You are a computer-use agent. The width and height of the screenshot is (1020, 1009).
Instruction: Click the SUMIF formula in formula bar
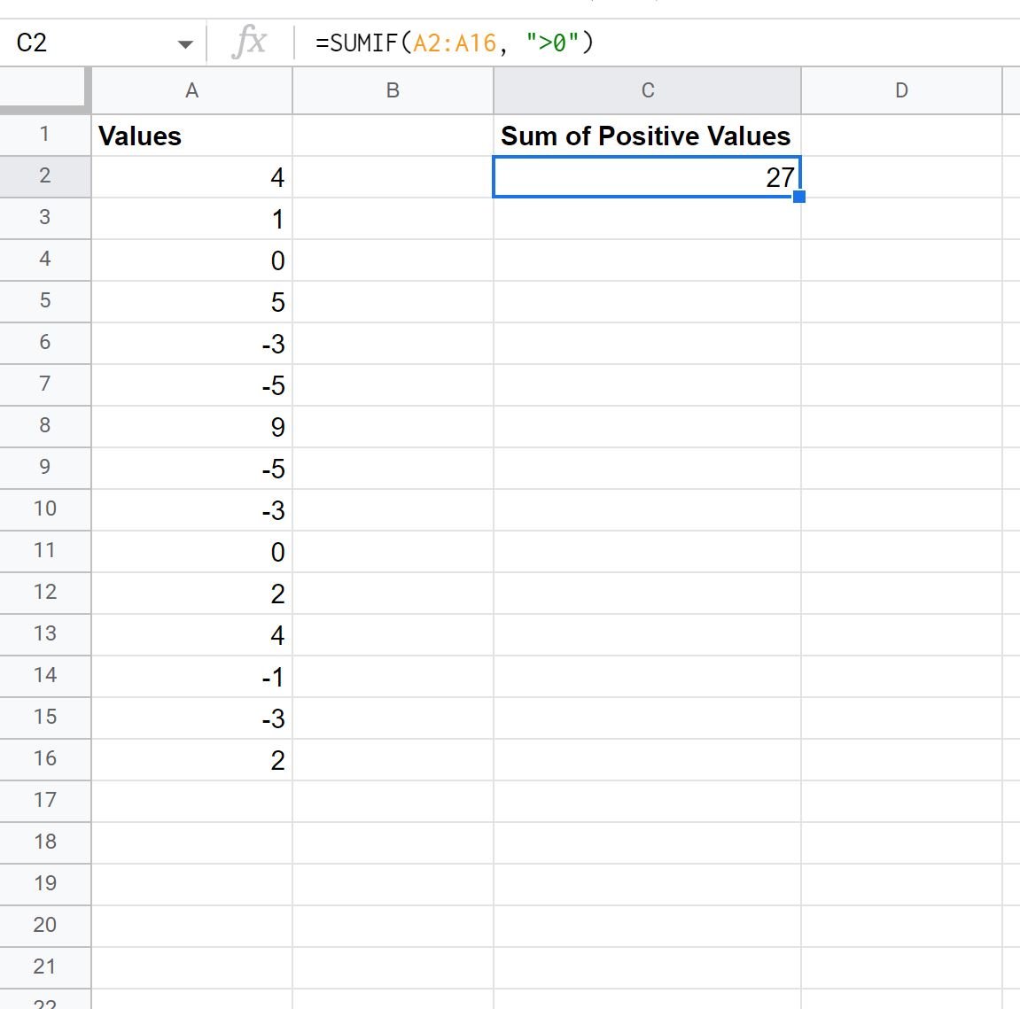[454, 43]
